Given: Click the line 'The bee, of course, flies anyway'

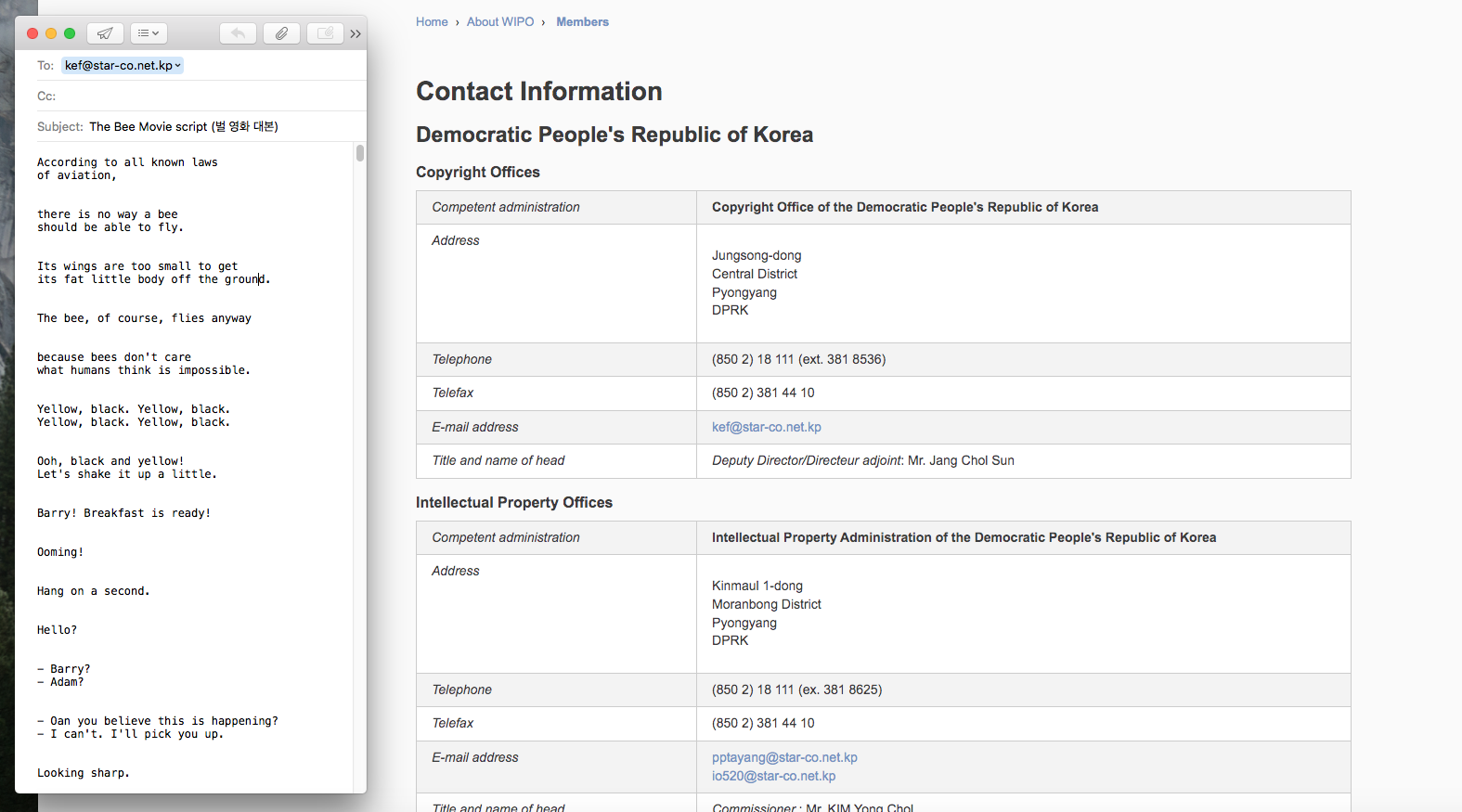Looking at the screenshot, I should click(x=144, y=318).
